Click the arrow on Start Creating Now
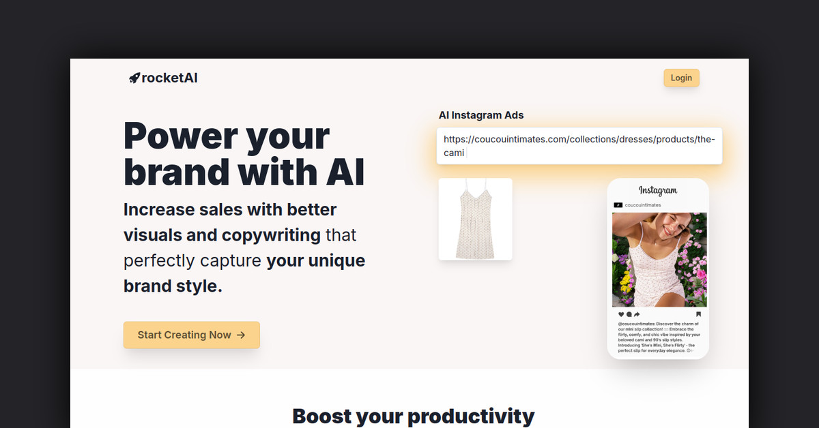Screen dimensions: 819x428 (x=240, y=335)
